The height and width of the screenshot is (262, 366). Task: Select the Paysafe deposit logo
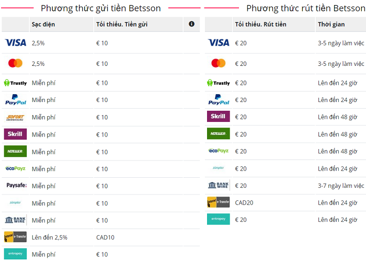click(x=15, y=186)
